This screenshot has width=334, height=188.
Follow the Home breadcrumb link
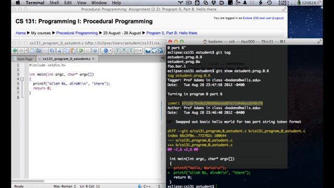pyautogui.click(x=21, y=33)
